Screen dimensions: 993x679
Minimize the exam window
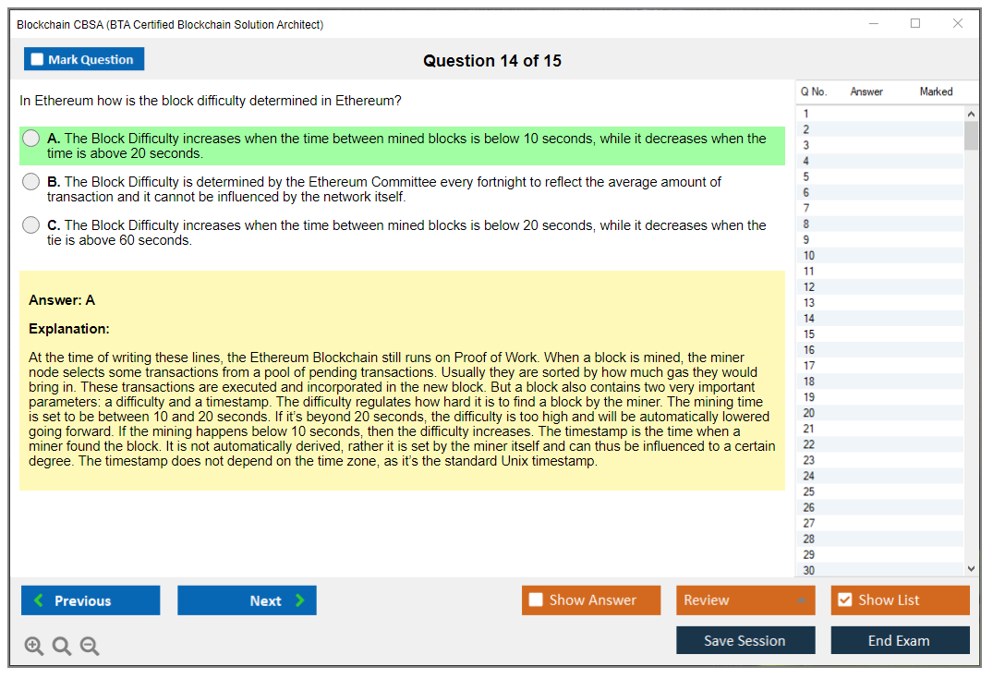(x=874, y=24)
